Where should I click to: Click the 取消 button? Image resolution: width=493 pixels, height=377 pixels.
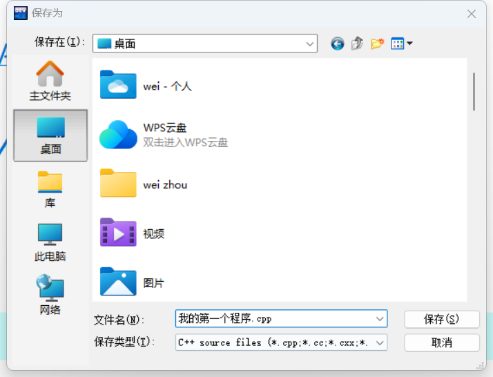(441, 342)
